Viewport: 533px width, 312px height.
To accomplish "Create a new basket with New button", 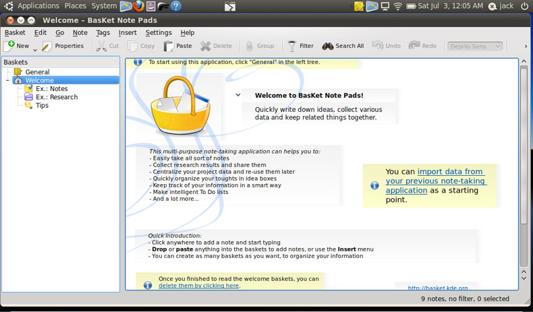I will click(16, 46).
